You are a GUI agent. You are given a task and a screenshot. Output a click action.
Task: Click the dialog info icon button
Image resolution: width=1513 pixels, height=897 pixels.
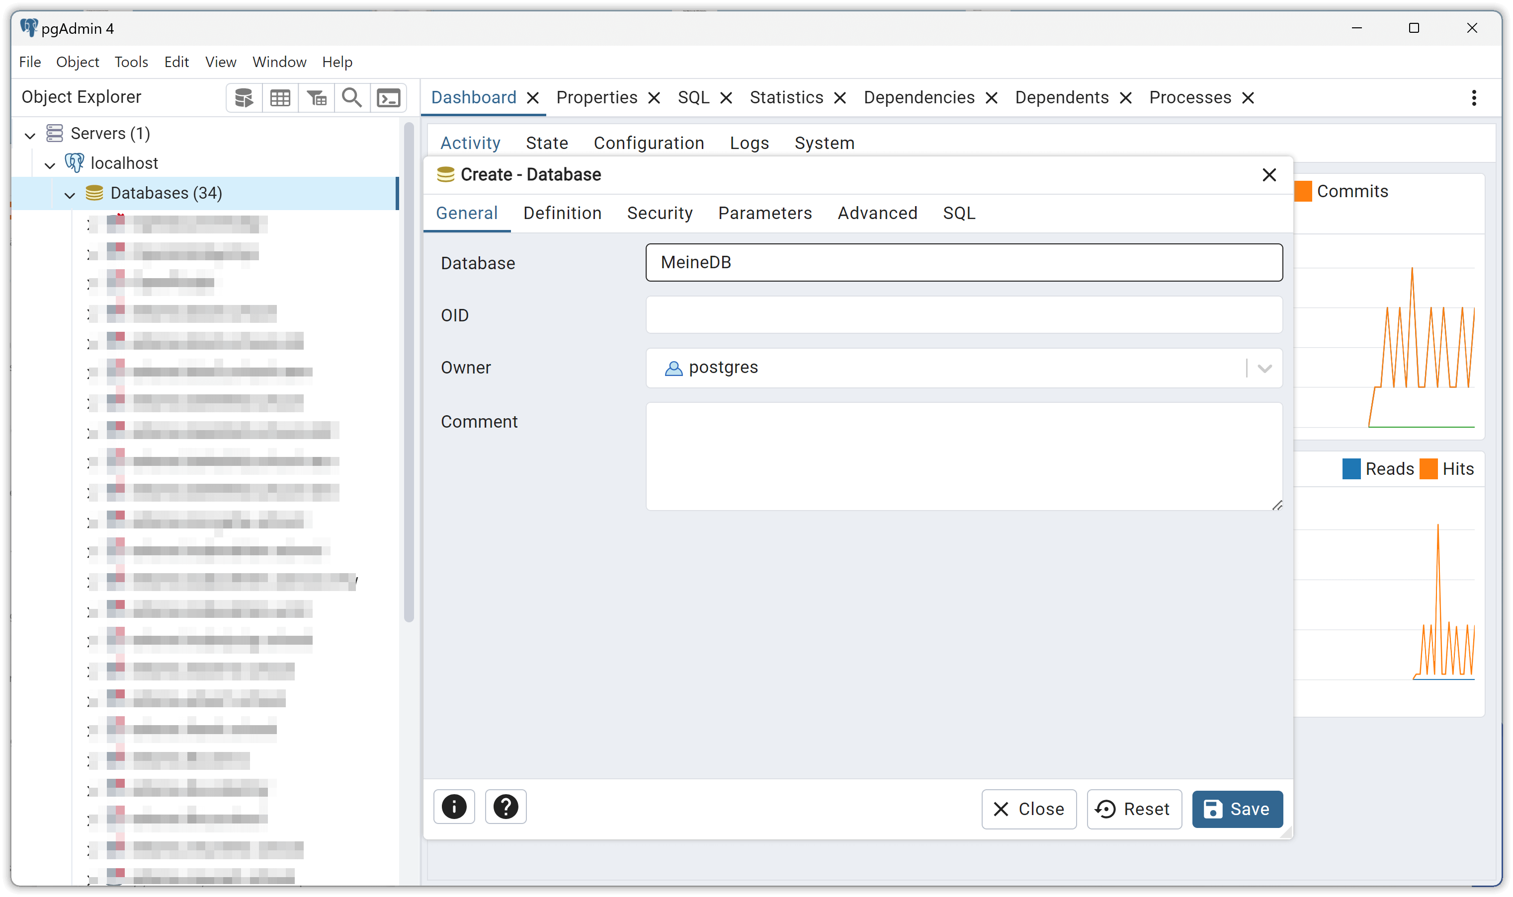point(454,807)
